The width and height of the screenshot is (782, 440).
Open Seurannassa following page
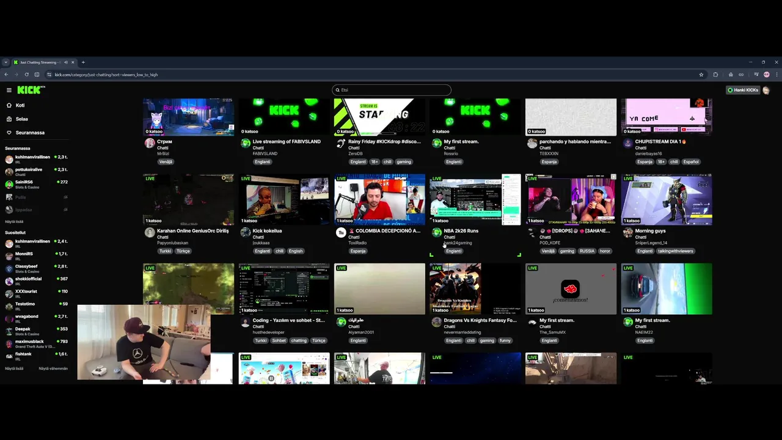pos(30,132)
